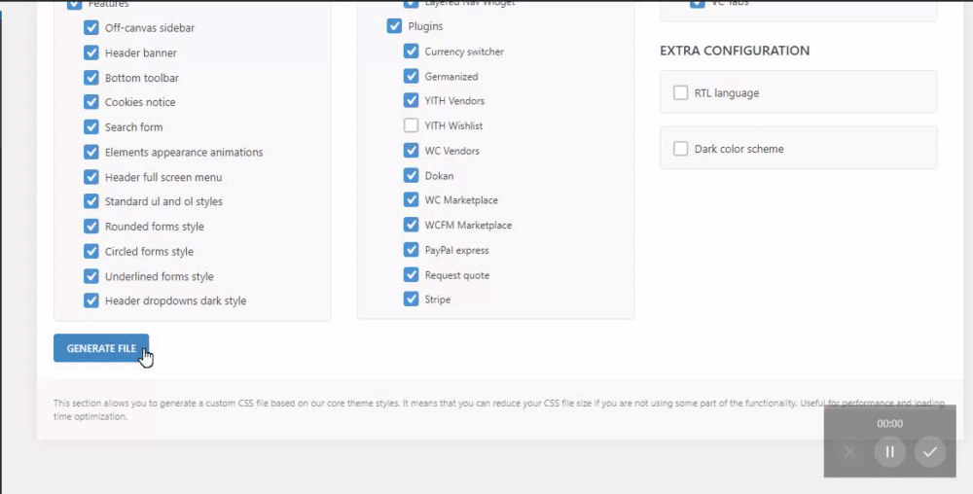Enable the YITH Wishlist checkbox
Image resolution: width=973 pixels, height=494 pixels.
click(x=411, y=125)
